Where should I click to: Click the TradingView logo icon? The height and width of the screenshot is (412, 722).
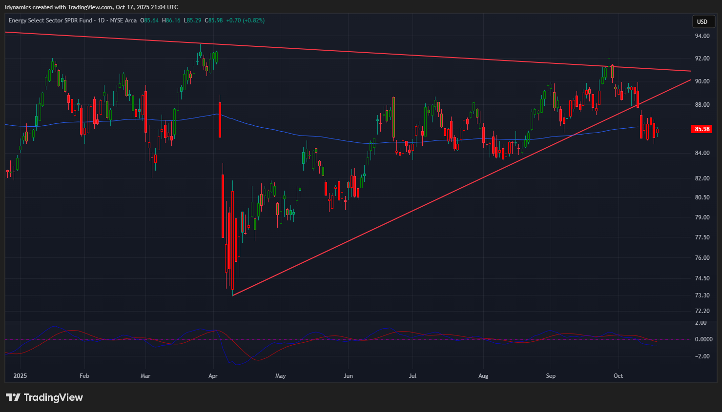tap(13, 397)
